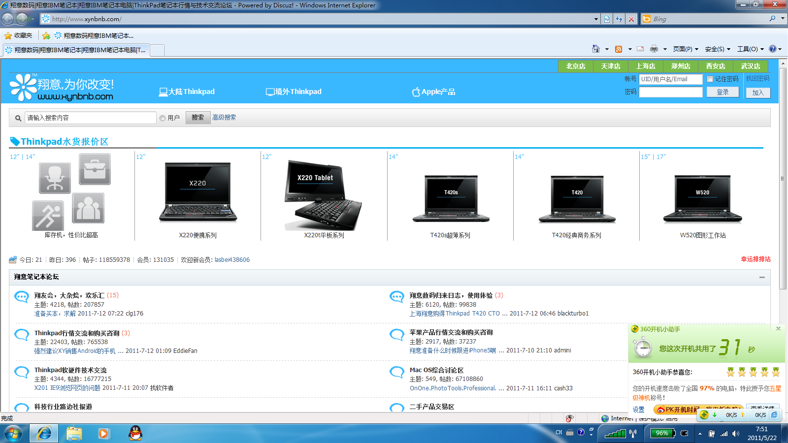Viewport: 788px width, 443px height.
Task: Click the swivel chair category icon
Action: coord(55,178)
